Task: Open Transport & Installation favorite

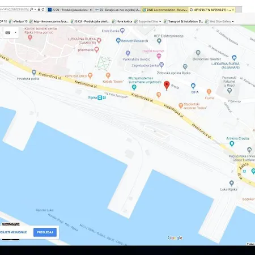Action: coord(183,22)
